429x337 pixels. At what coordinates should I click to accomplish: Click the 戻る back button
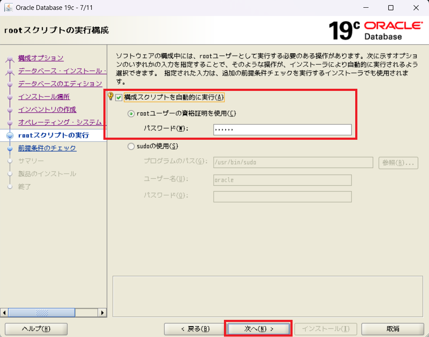[x=195, y=329]
